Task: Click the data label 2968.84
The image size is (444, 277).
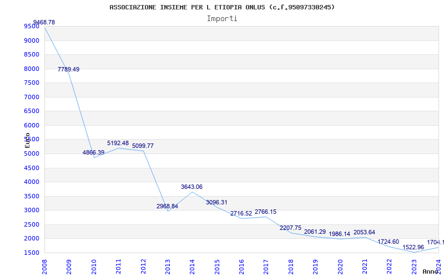Action: (x=168, y=206)
